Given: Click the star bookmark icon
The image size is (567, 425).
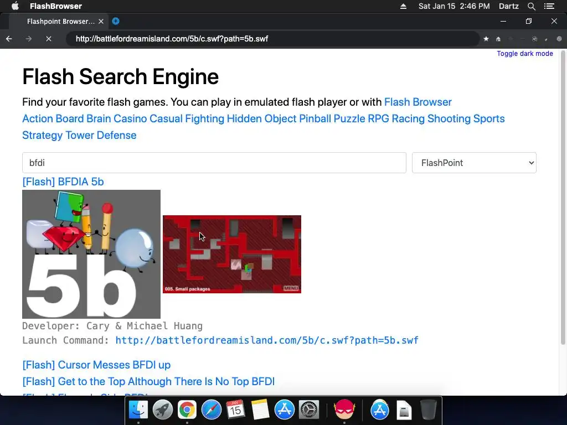Looking at the screenshot, I should tap(486, 39).
